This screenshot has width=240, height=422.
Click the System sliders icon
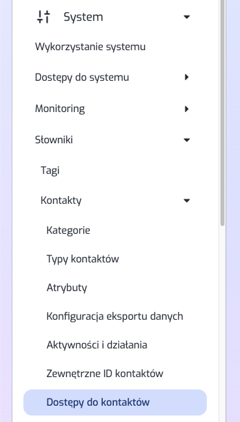click(x=44, y=17)
